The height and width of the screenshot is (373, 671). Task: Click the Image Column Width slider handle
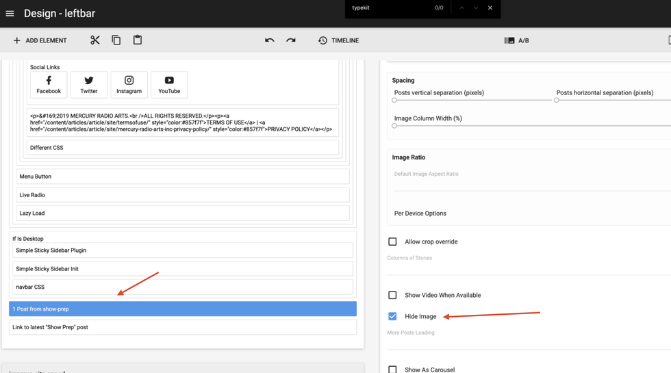point(394,126)
